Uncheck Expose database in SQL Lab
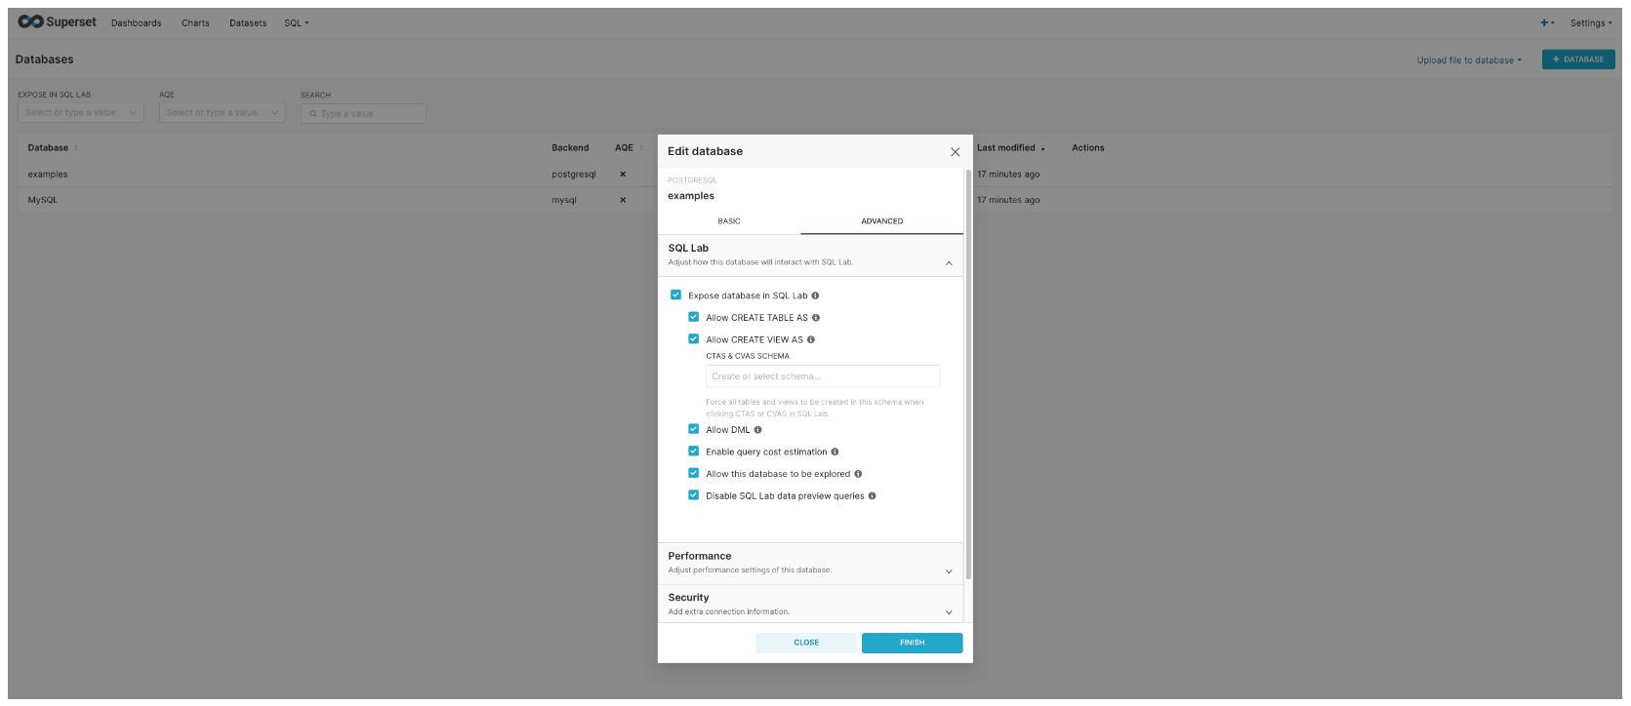Screen dimensions: 1631x706 click(x=675, y=295)
